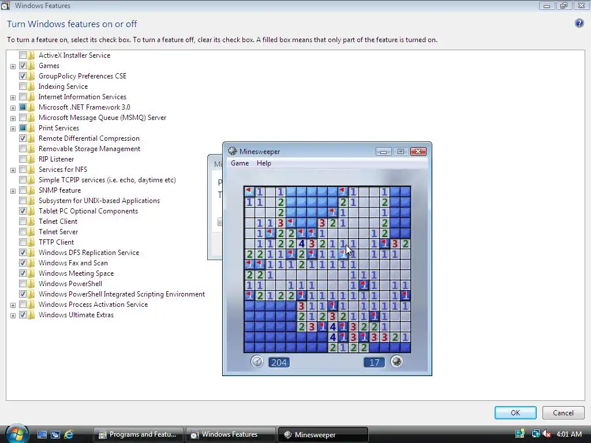This screenshot has width=591, height=443.
Task: Expand the Print Services node
Action: (x=13, y=129)
